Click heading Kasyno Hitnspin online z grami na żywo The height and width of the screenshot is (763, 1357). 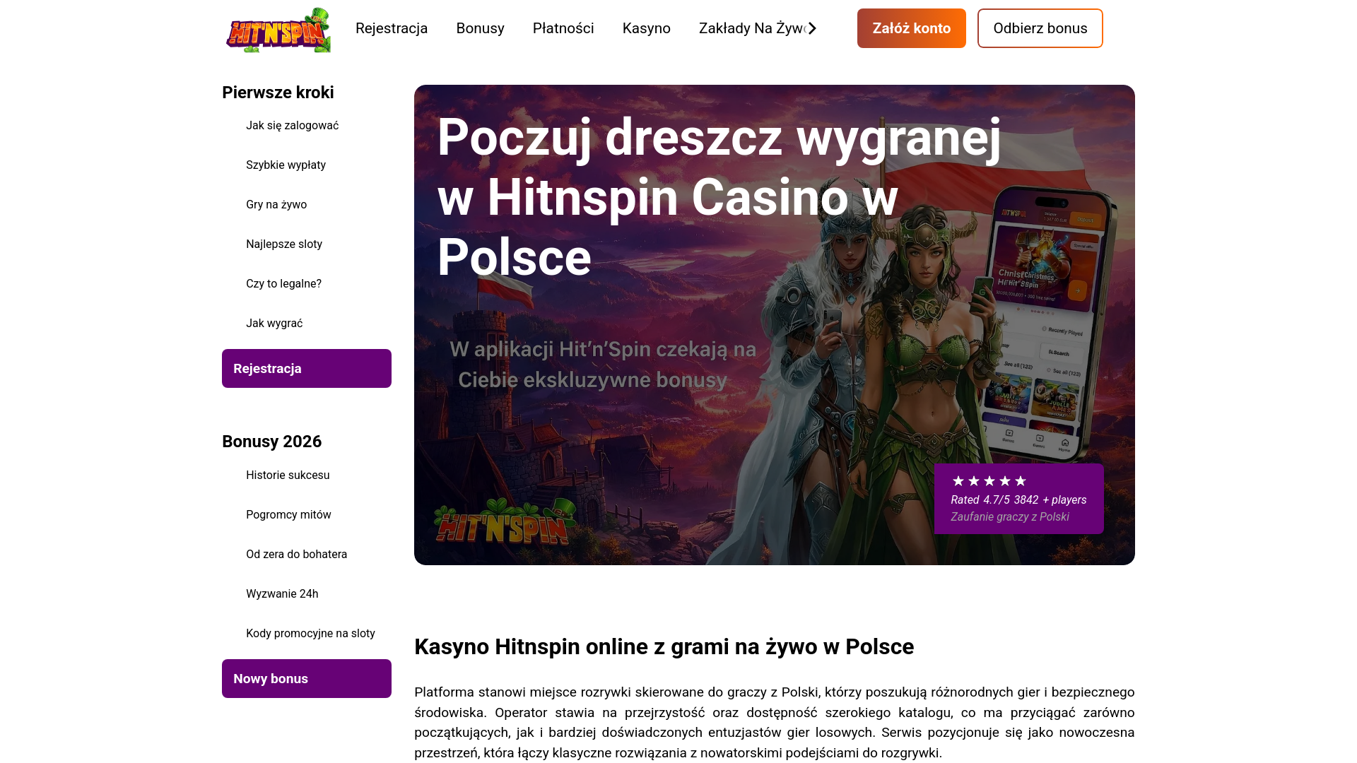tap(664, 646)
